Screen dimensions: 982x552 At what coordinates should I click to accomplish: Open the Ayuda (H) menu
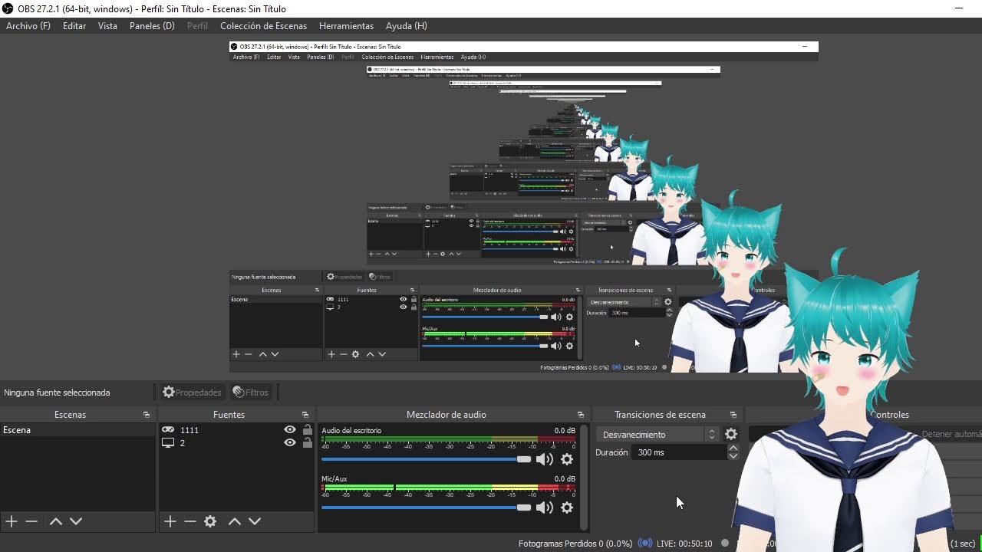click(x=406, y=26)
